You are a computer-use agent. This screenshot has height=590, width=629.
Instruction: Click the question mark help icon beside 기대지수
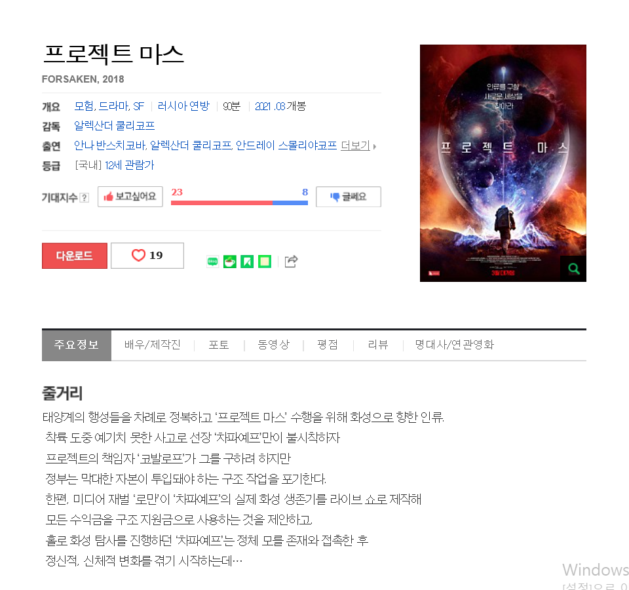[x=84, y=197]
